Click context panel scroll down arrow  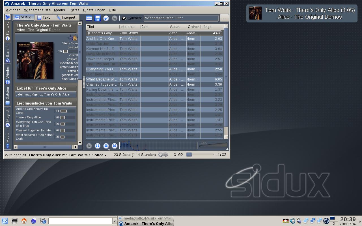pos(80,143)
